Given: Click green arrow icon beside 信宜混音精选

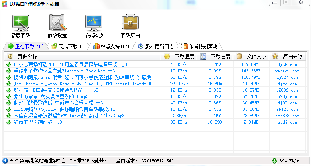Looking at the screenshot, I should [x=8, y=116].
